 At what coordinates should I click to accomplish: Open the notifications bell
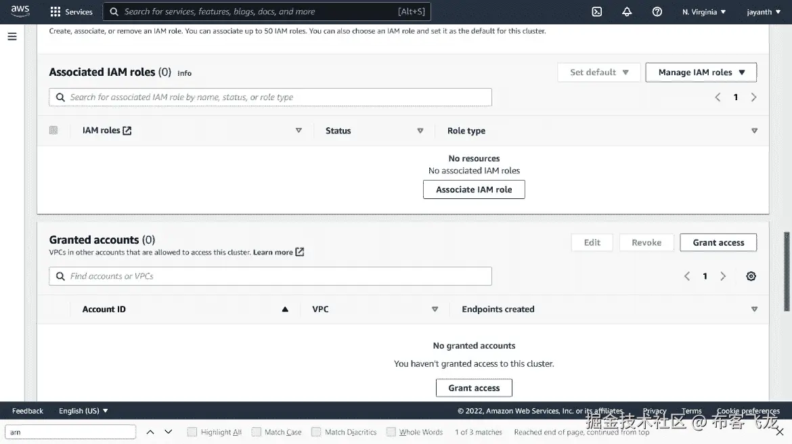pyautogui.click(x=626, y=12)
